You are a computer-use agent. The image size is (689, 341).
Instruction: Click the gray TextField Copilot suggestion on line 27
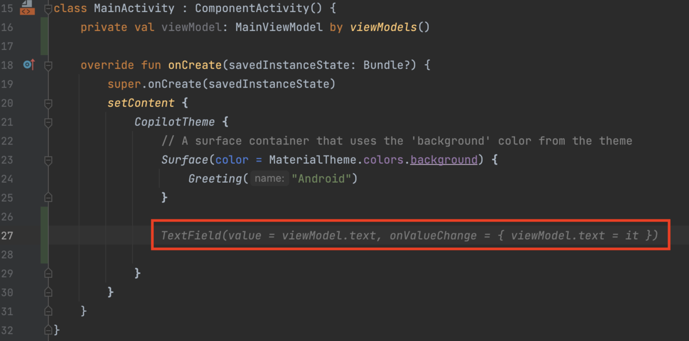[410, 236]
